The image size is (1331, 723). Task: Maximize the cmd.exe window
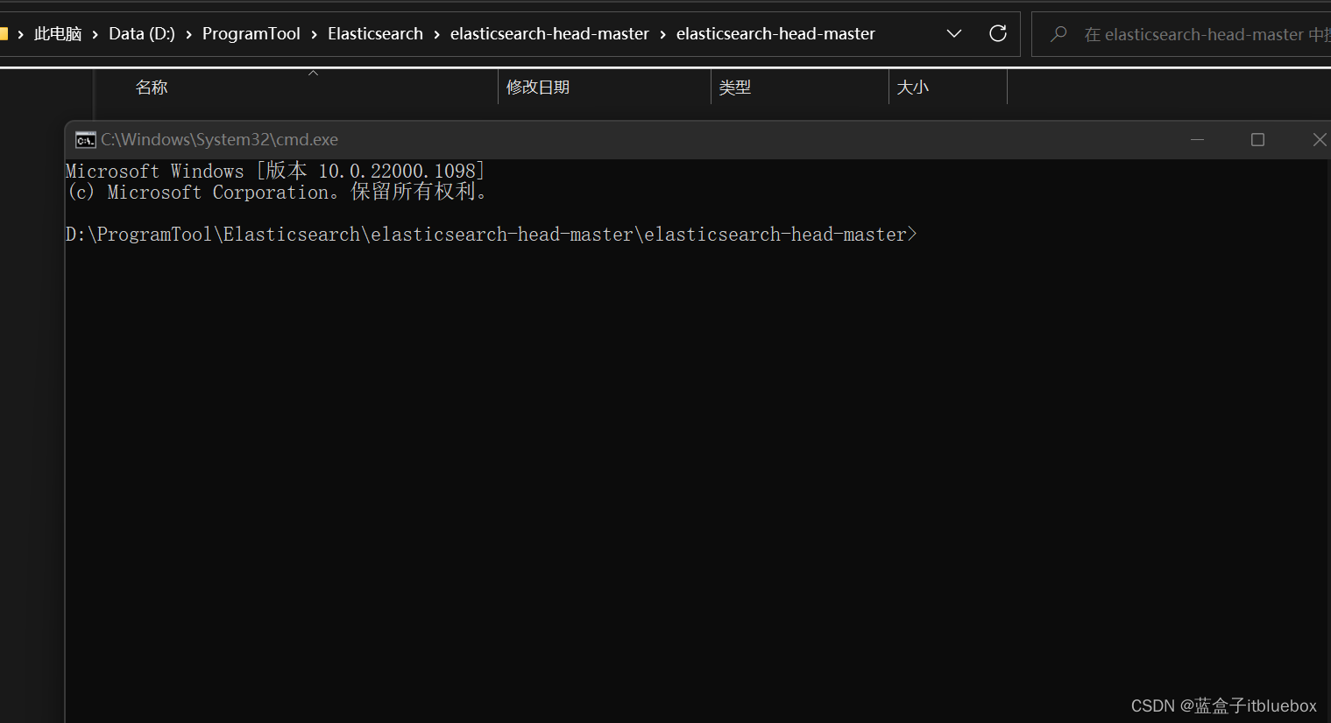pos(1257,140)
